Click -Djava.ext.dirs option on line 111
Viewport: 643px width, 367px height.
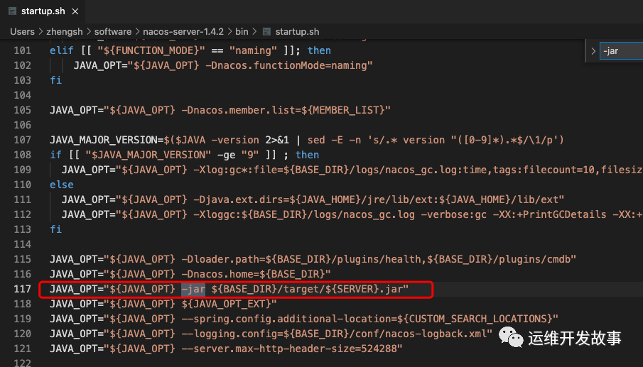point(238,199)
